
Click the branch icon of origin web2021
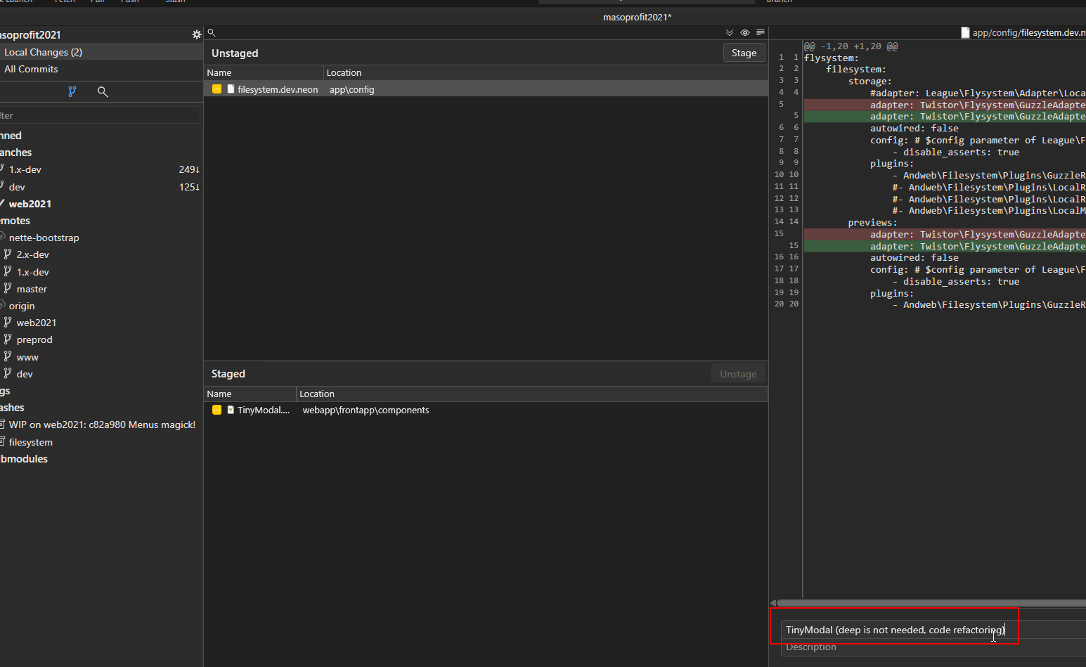coord(8,322)
